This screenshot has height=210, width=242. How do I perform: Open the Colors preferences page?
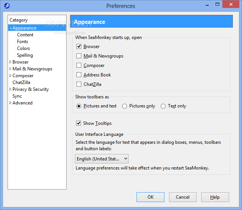click(23, 48)
